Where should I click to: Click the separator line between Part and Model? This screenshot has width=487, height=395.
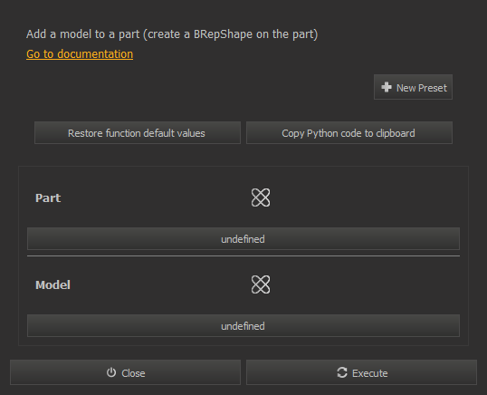243,256
